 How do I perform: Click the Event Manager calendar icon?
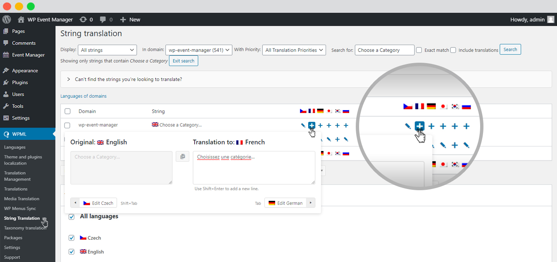click(x=6, y=55)
